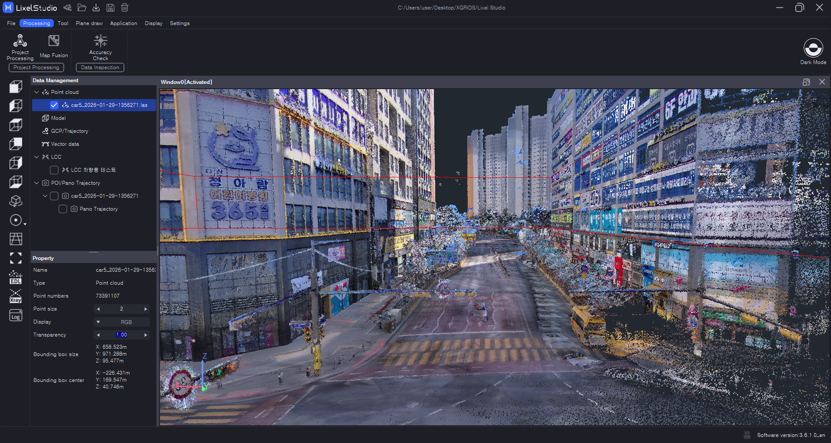Click the Software version:3.6.1.0_en status text
The image size is (831, 443).
[x=791, y=435]
